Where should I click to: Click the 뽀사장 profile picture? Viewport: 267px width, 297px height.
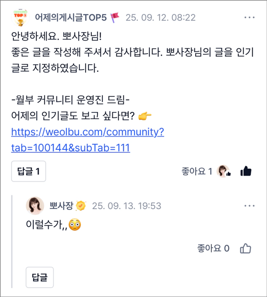35,206
